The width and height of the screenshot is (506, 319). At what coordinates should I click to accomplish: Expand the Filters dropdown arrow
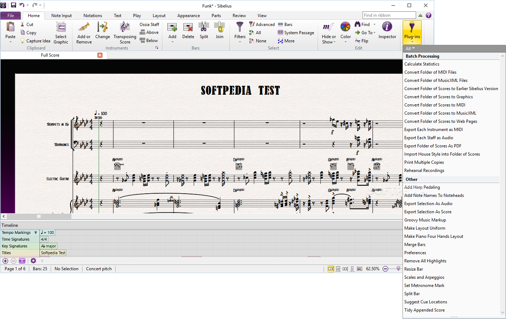pyautogui.click(x=240, y=42)
